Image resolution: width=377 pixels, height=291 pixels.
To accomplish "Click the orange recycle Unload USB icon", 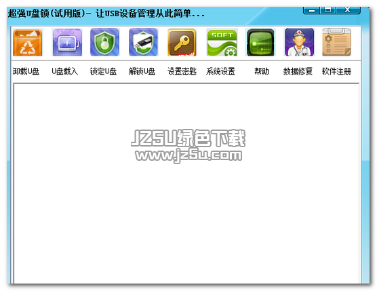I will 28,43.
